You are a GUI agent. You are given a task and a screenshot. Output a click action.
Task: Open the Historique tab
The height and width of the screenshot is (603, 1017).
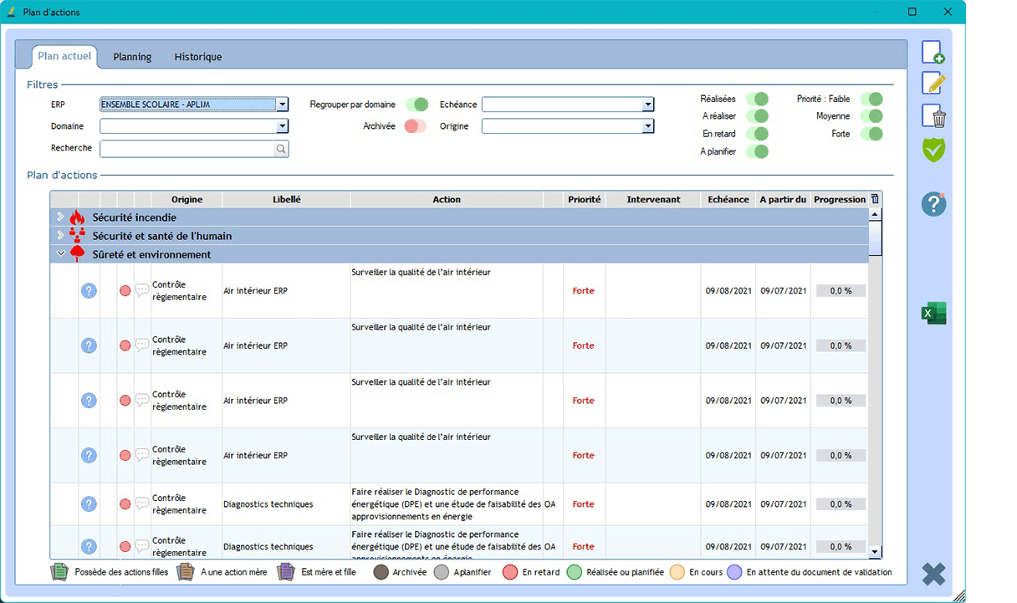pyautogui.click(x=197, y=57)
